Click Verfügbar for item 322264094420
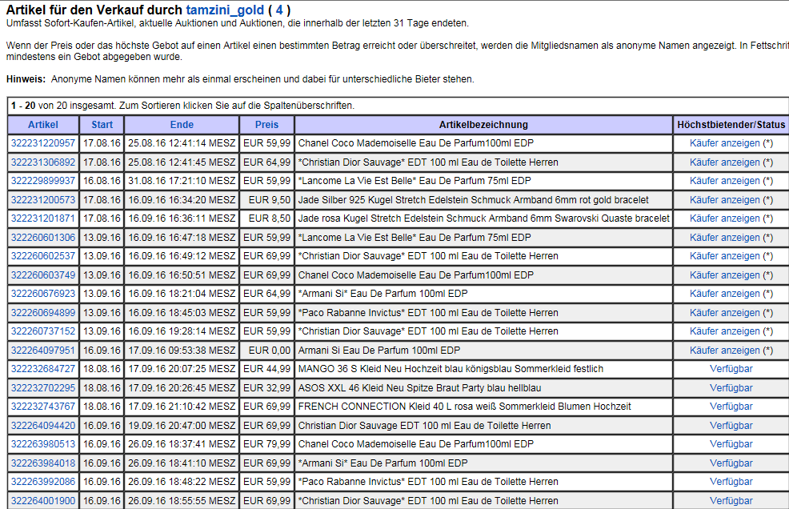This screenshot has width=789, height=509. (731, 426)
